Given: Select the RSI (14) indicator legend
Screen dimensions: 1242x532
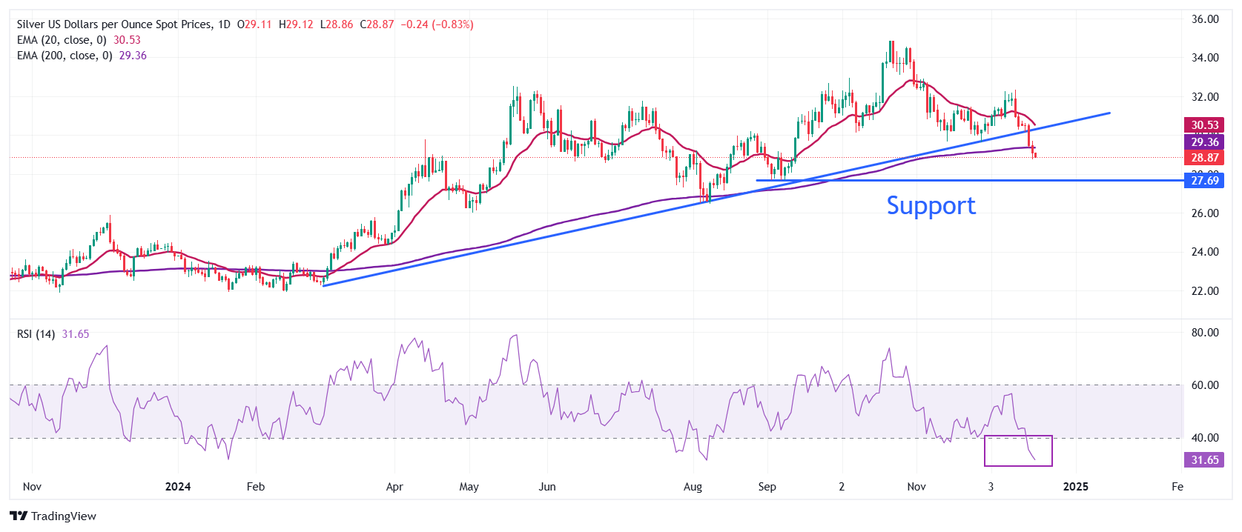Looking at the screenshot, I should [x=36, y=334].
